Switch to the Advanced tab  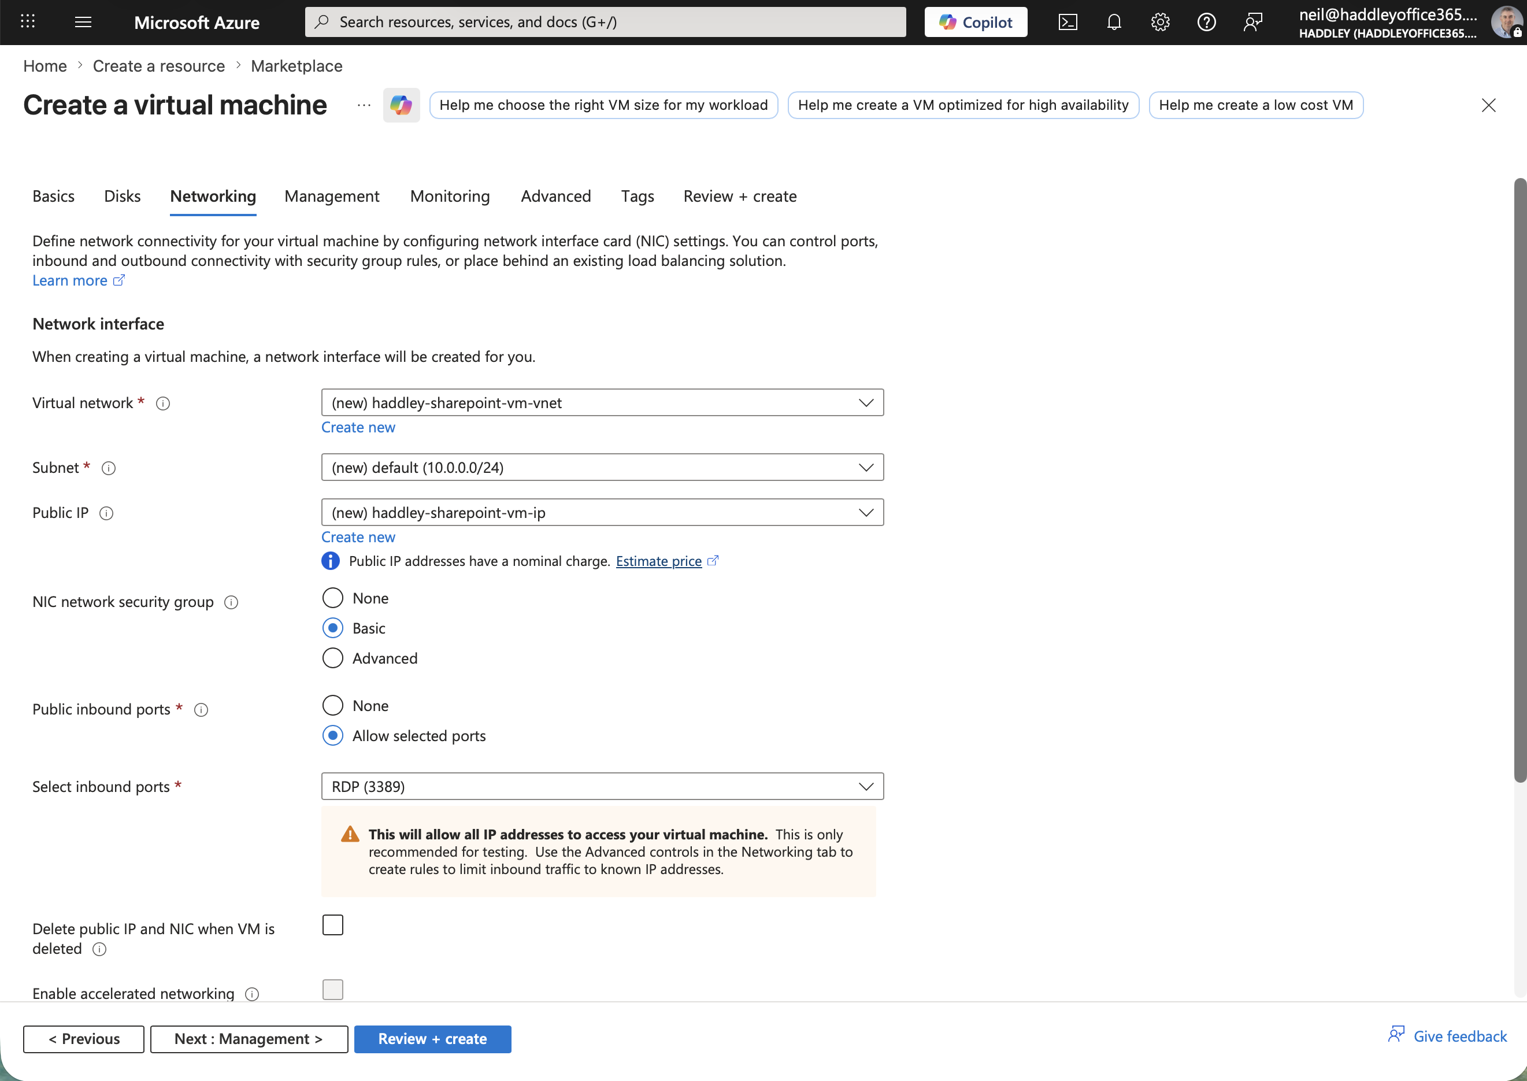click(555, 197)
